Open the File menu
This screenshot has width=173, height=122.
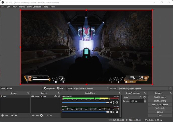3,7
